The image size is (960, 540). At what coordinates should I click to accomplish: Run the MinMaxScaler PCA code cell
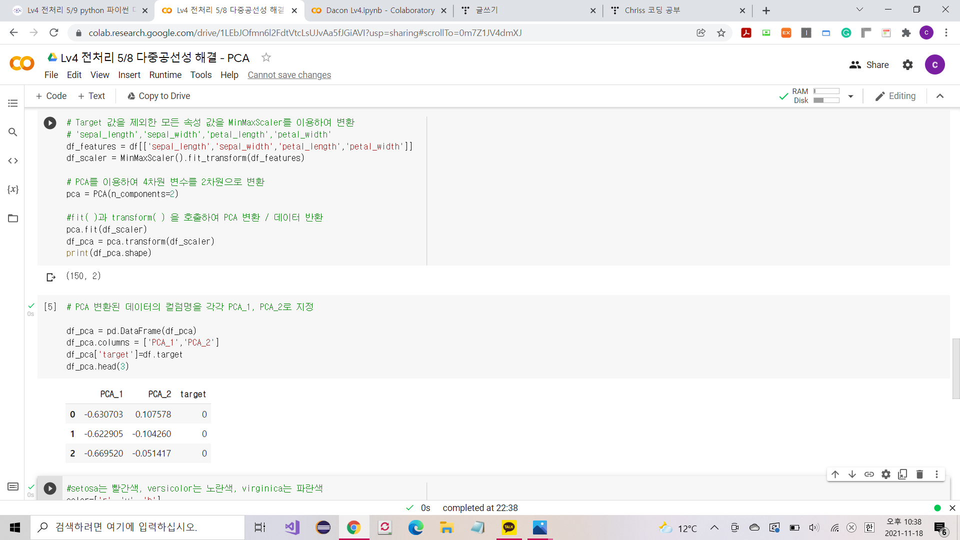click(x=50, y=123)
